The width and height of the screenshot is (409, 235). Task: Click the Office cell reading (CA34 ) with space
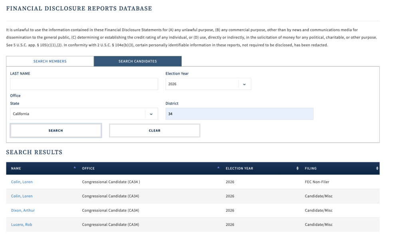111,182
